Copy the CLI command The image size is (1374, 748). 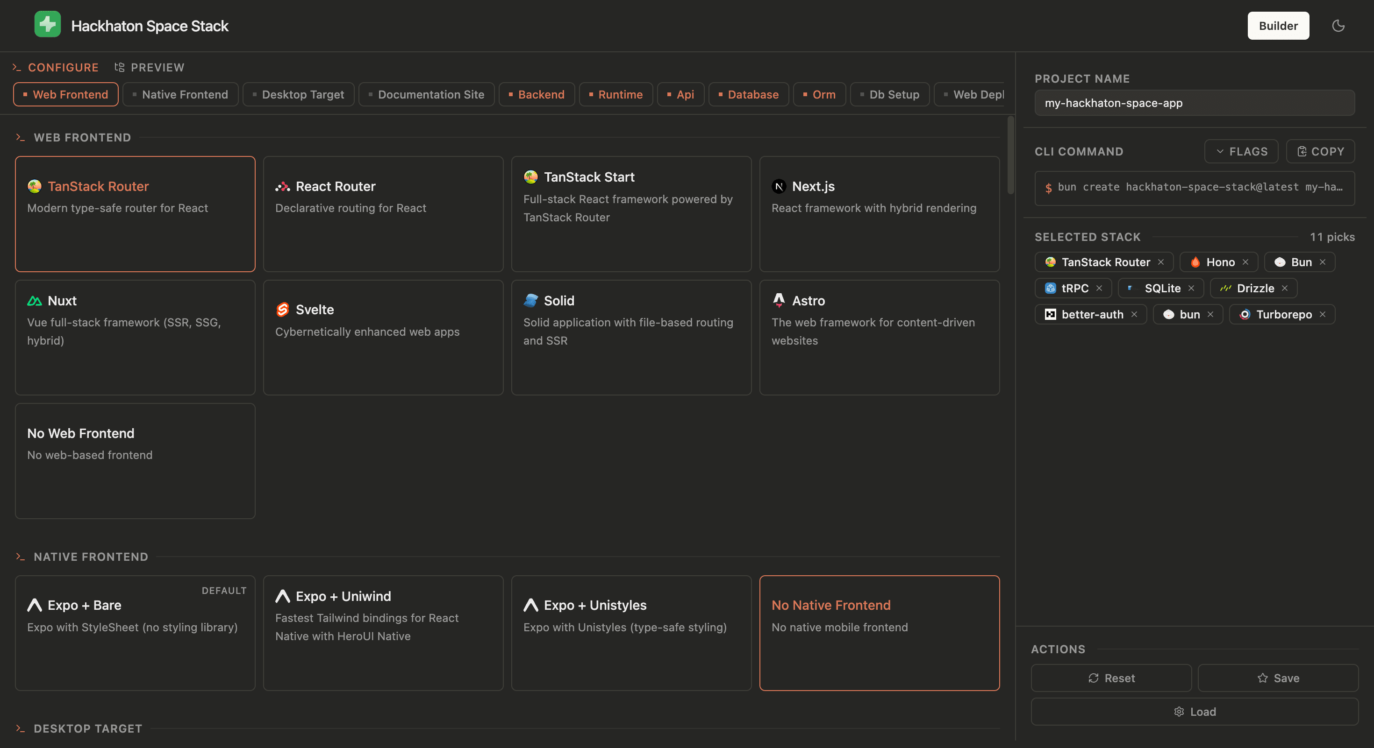coord(1320,151)
